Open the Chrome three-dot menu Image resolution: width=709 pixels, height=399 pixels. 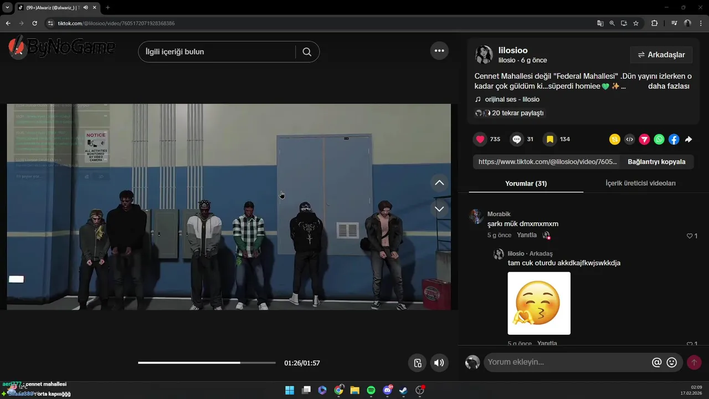tap(701, 23)
